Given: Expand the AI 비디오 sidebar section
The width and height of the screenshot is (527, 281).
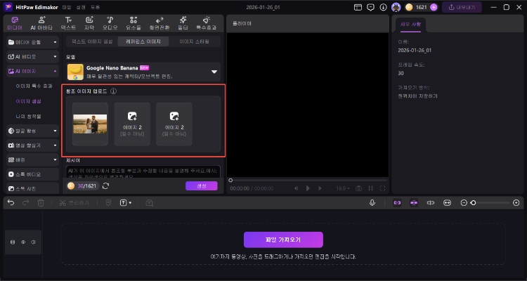Looking at the screenshot, I should point(32,57).
